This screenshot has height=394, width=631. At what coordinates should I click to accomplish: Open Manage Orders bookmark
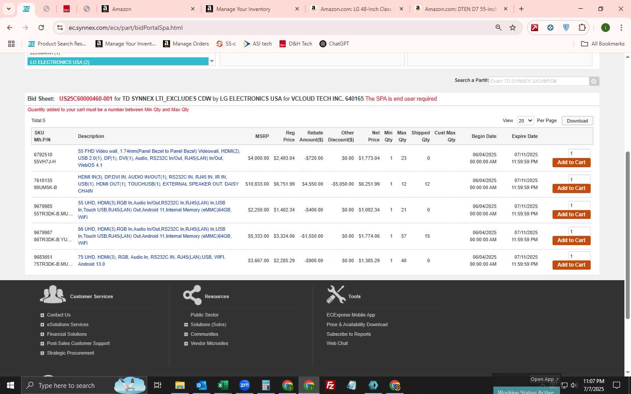186,44
